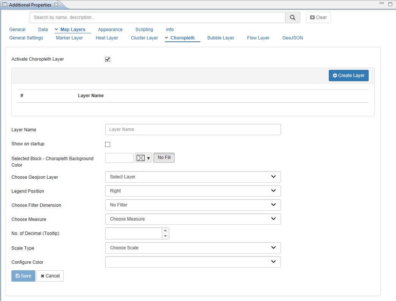Increase the No. of Decimal value
Viewport: 396px width, 301px height.
click(x=165, y=230)
